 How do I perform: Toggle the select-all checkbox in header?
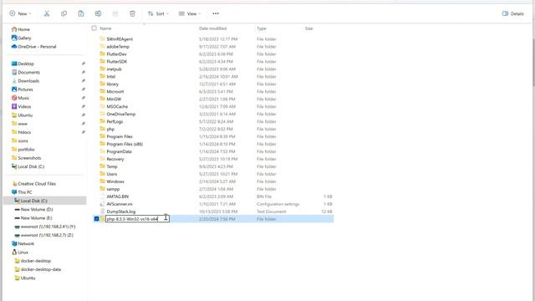pos(94,28)
